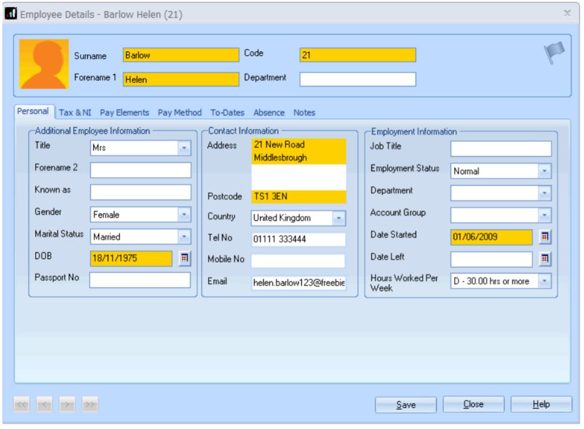Viewport: 584px width, 429px height.
Task: Click the Surname field containing Barlow
Action: pyautogui.click(x=181, y=55)
